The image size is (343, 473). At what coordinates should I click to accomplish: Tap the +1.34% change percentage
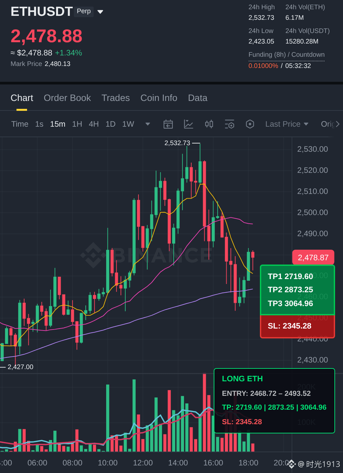(69, 53)
